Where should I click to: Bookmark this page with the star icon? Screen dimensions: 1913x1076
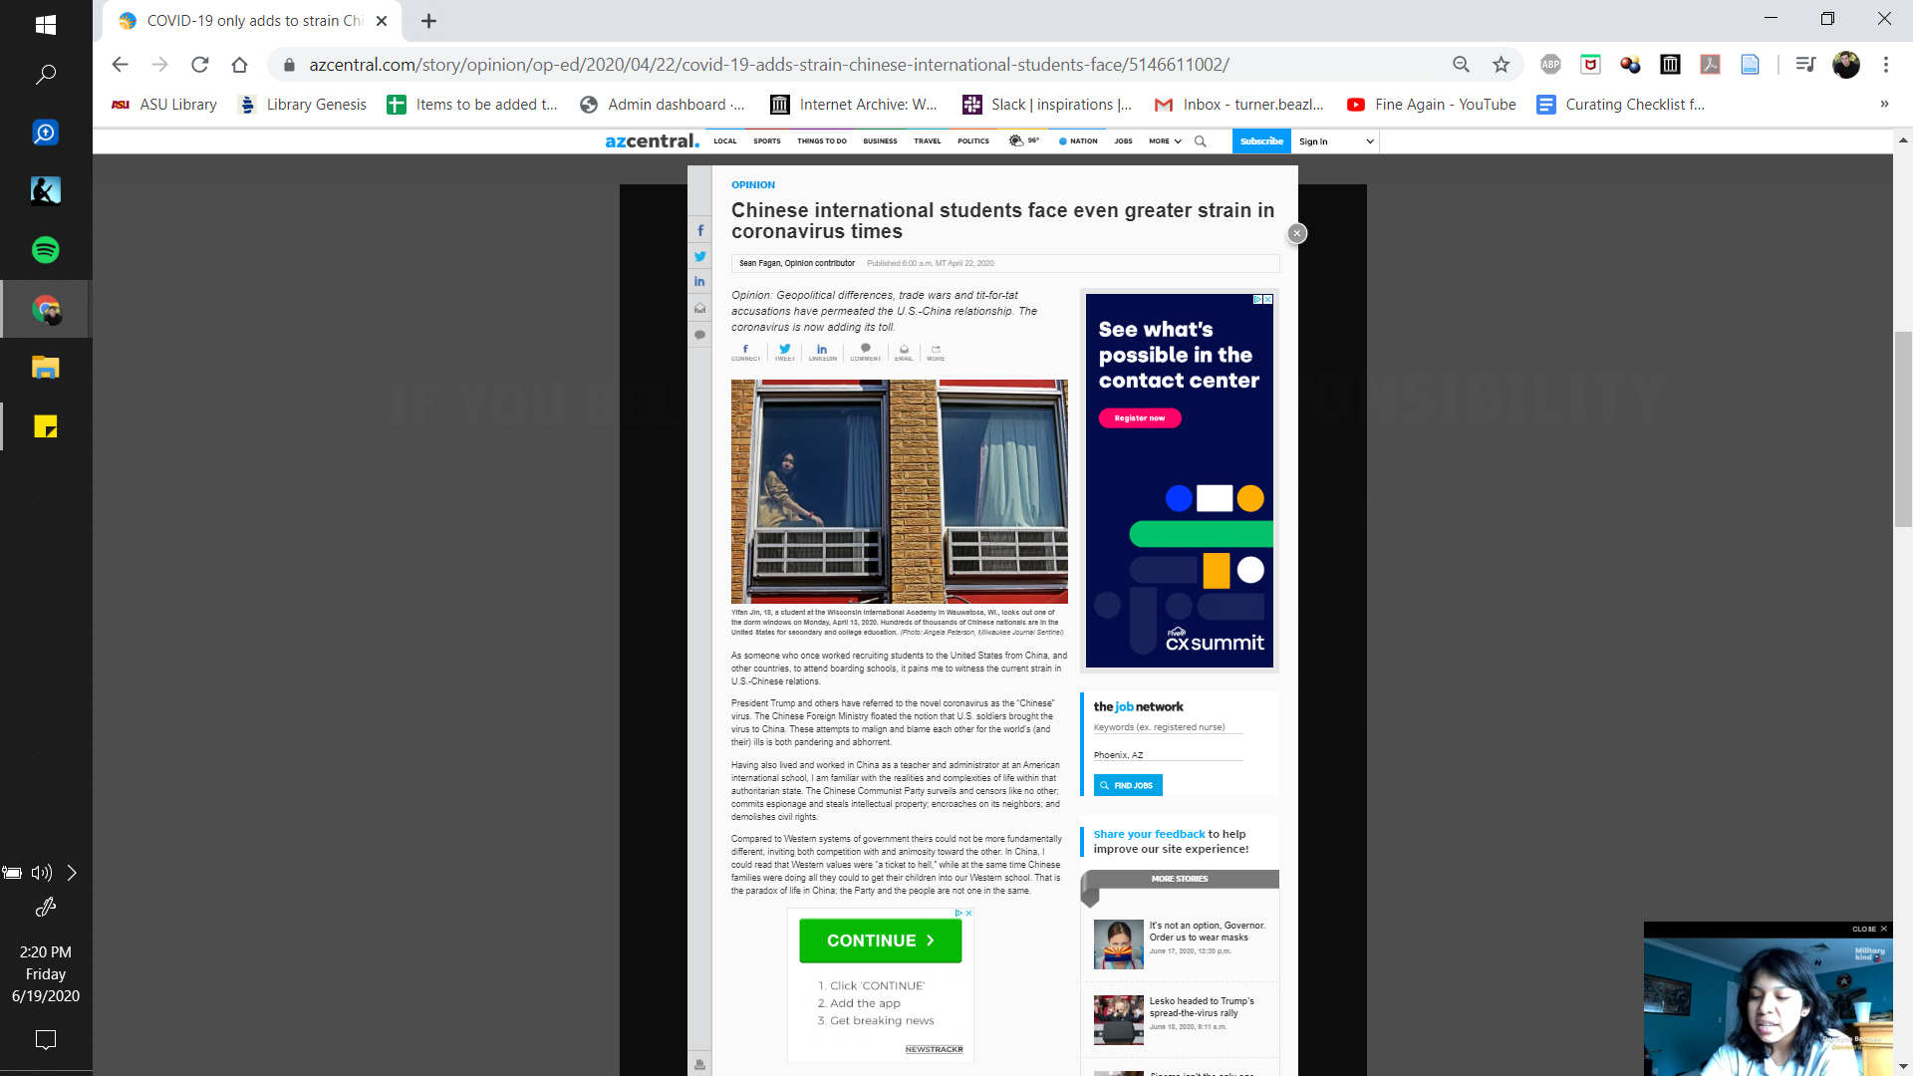1501,65
